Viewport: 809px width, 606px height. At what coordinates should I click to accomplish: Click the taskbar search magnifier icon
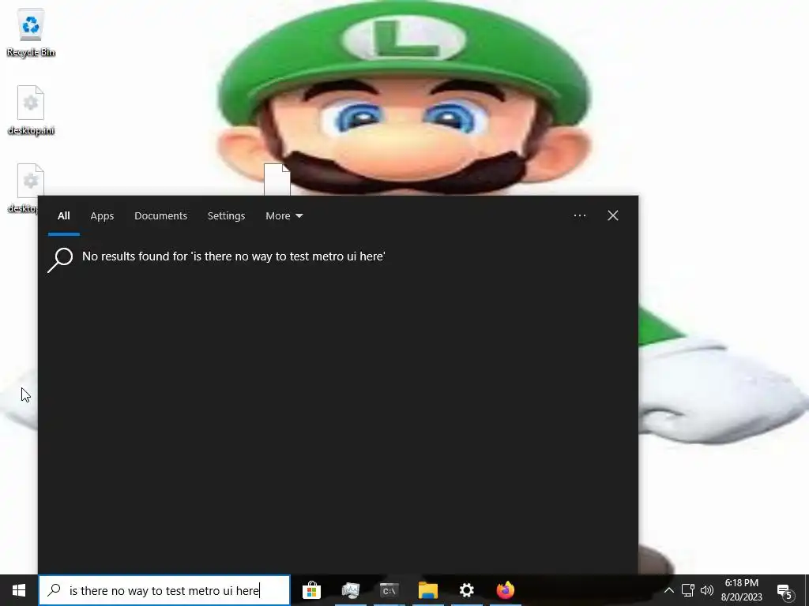[x=55, y=590]
